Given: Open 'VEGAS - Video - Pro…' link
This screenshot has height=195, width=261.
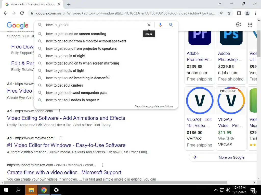Looking at the screenshot, I should tap(230, 122).
